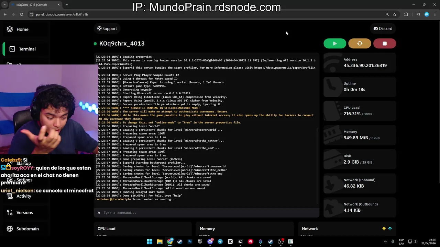Open the Support link
Viewport: 440px width, 247px height.
107,28
